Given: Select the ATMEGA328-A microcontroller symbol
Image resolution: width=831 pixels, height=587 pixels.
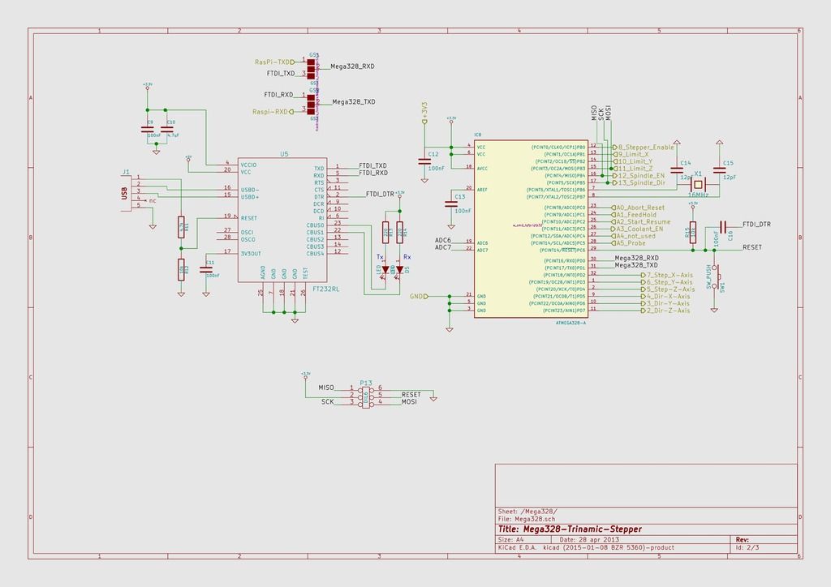Looking at the screenshot, I should point(532,227).
